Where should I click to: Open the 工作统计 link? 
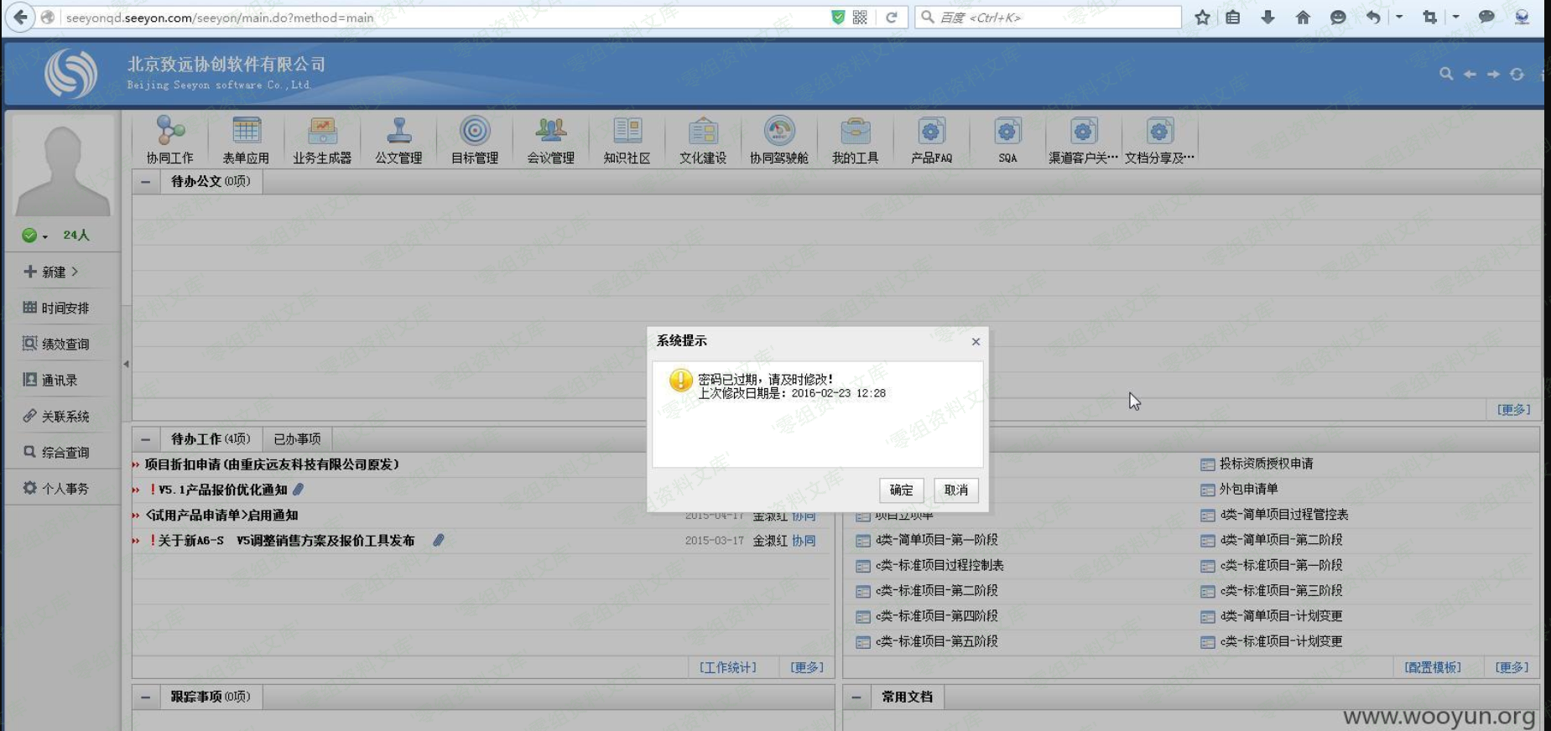(727, 667)
